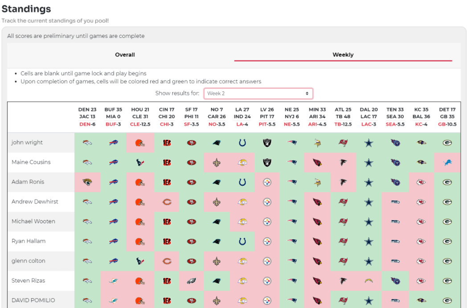Select the Weekly standings tab

point(343,55)
